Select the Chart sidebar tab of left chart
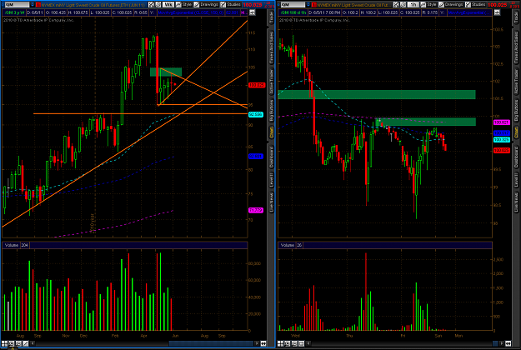Screen dimensions: 521x350 pos(271,132)
